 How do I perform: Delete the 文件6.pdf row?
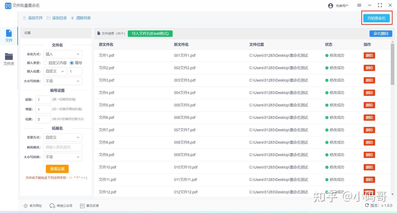(369, 118)
